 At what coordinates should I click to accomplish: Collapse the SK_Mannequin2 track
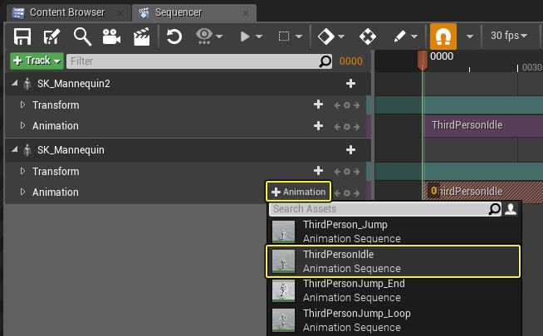coord(15,83)
